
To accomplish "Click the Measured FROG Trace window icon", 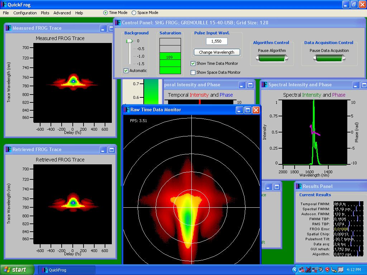I will 9,28.
